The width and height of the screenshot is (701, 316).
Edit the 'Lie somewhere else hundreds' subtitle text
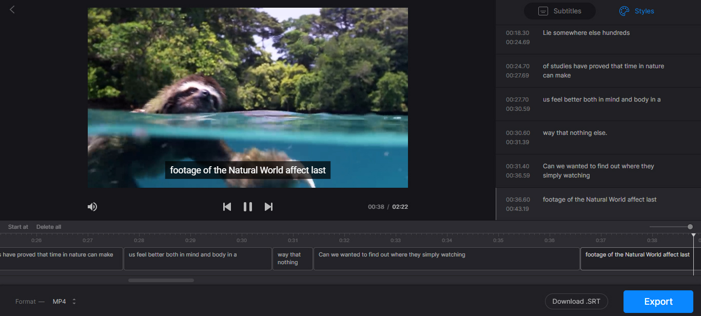(x=586, y=33)
